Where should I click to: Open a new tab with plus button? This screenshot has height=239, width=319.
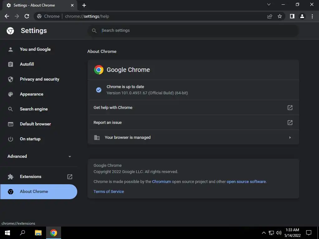[84, 5]
